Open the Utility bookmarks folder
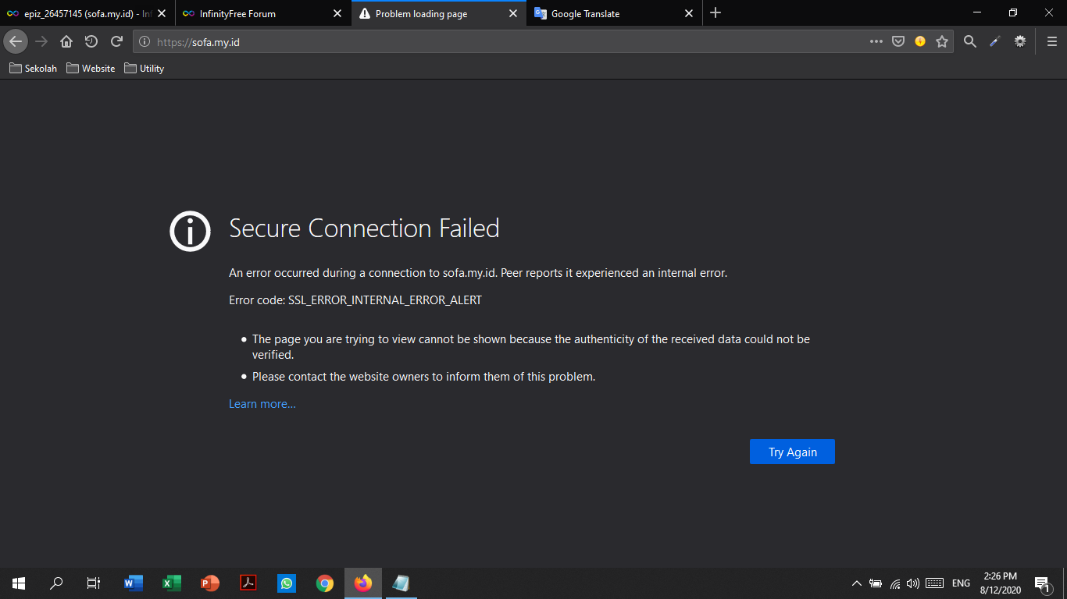The image size is (1067, 599). pyautogui.click(x=145, y=69)
